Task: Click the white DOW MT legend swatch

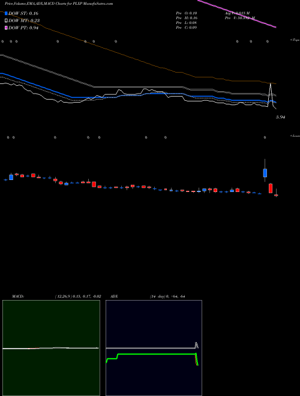Action: 6,20
